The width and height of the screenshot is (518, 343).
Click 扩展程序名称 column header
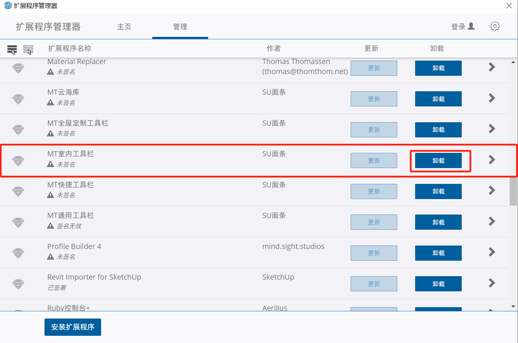tap(70, 49)
